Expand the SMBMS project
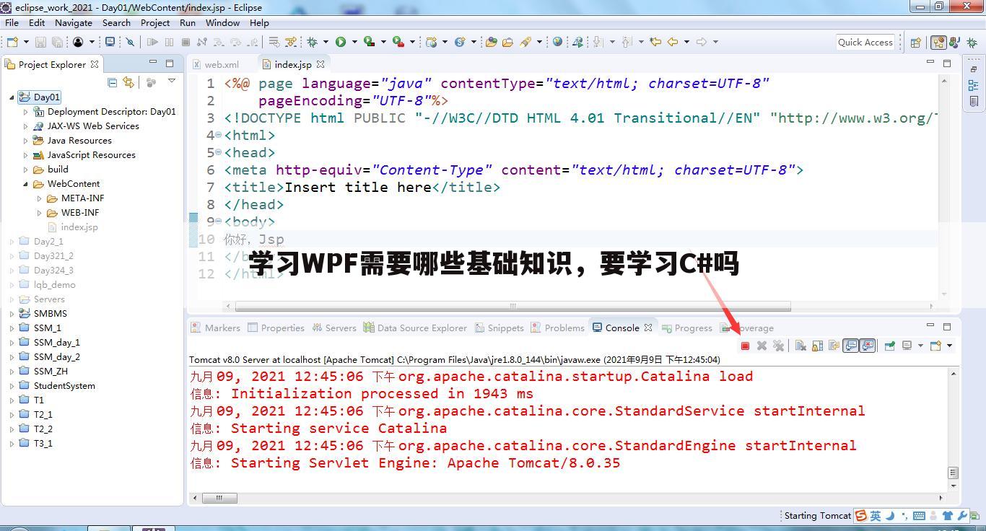The image size is (986, 531). point(12,313)
